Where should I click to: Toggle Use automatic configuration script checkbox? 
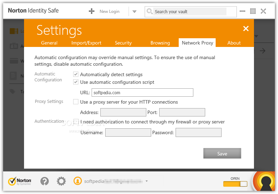pos(76,82)
